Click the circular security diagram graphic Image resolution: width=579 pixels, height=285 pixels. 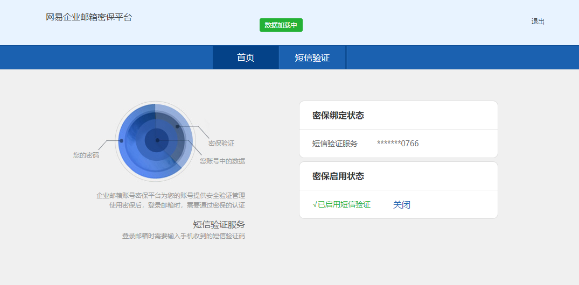coord(155,141)
